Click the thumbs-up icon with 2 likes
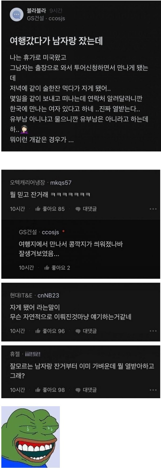Image resolution: width=161 pixels, height=468 pixels. point(47,268)
